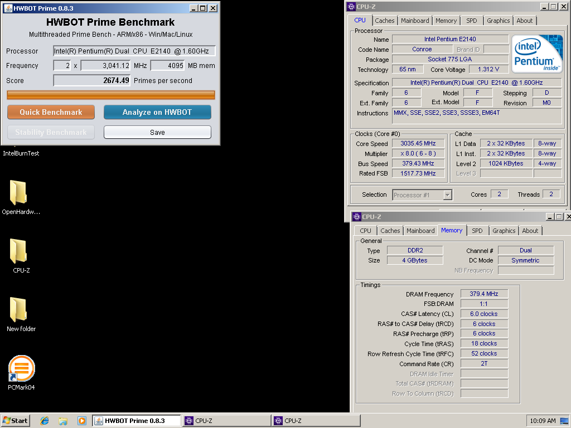Click the Intel Pentium inside logo
Screen dimensions: 571x428
[537, 54]
